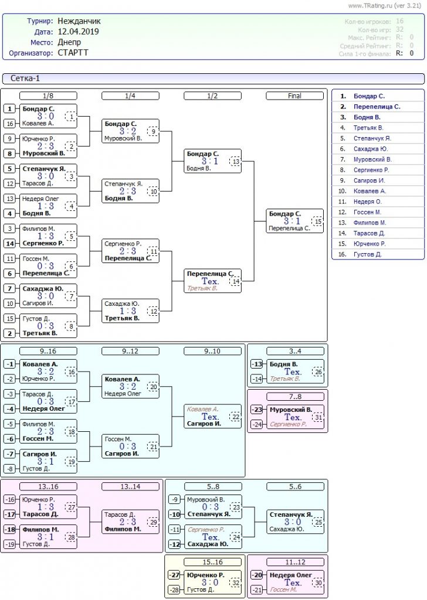The width and height of the screenshot is (427, 600).
Task: Click seed box 16 next to Ковалев А.
Action: point(10,124)
